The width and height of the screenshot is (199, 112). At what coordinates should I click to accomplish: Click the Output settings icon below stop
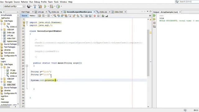(154, 26)
